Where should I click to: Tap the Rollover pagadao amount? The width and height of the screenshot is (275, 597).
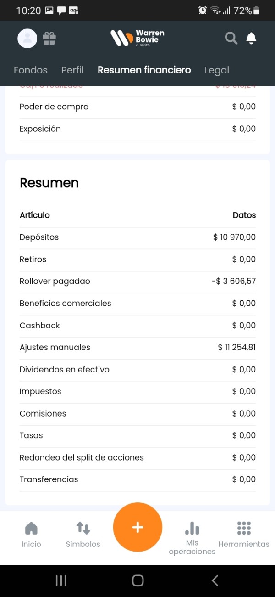point(234,282)
